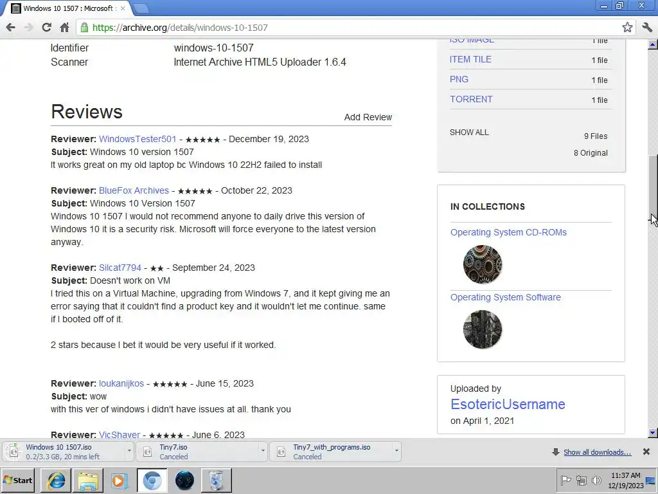Click the Operating System Software thumbnail
Image resolution: width=658 pixels, height=494 pixels.
pyautogui.click(x=483, y=329)
